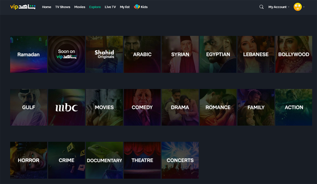The image size is (317, 184).
Task: Browse the HORROR category tile
Action: click(29, 160)
